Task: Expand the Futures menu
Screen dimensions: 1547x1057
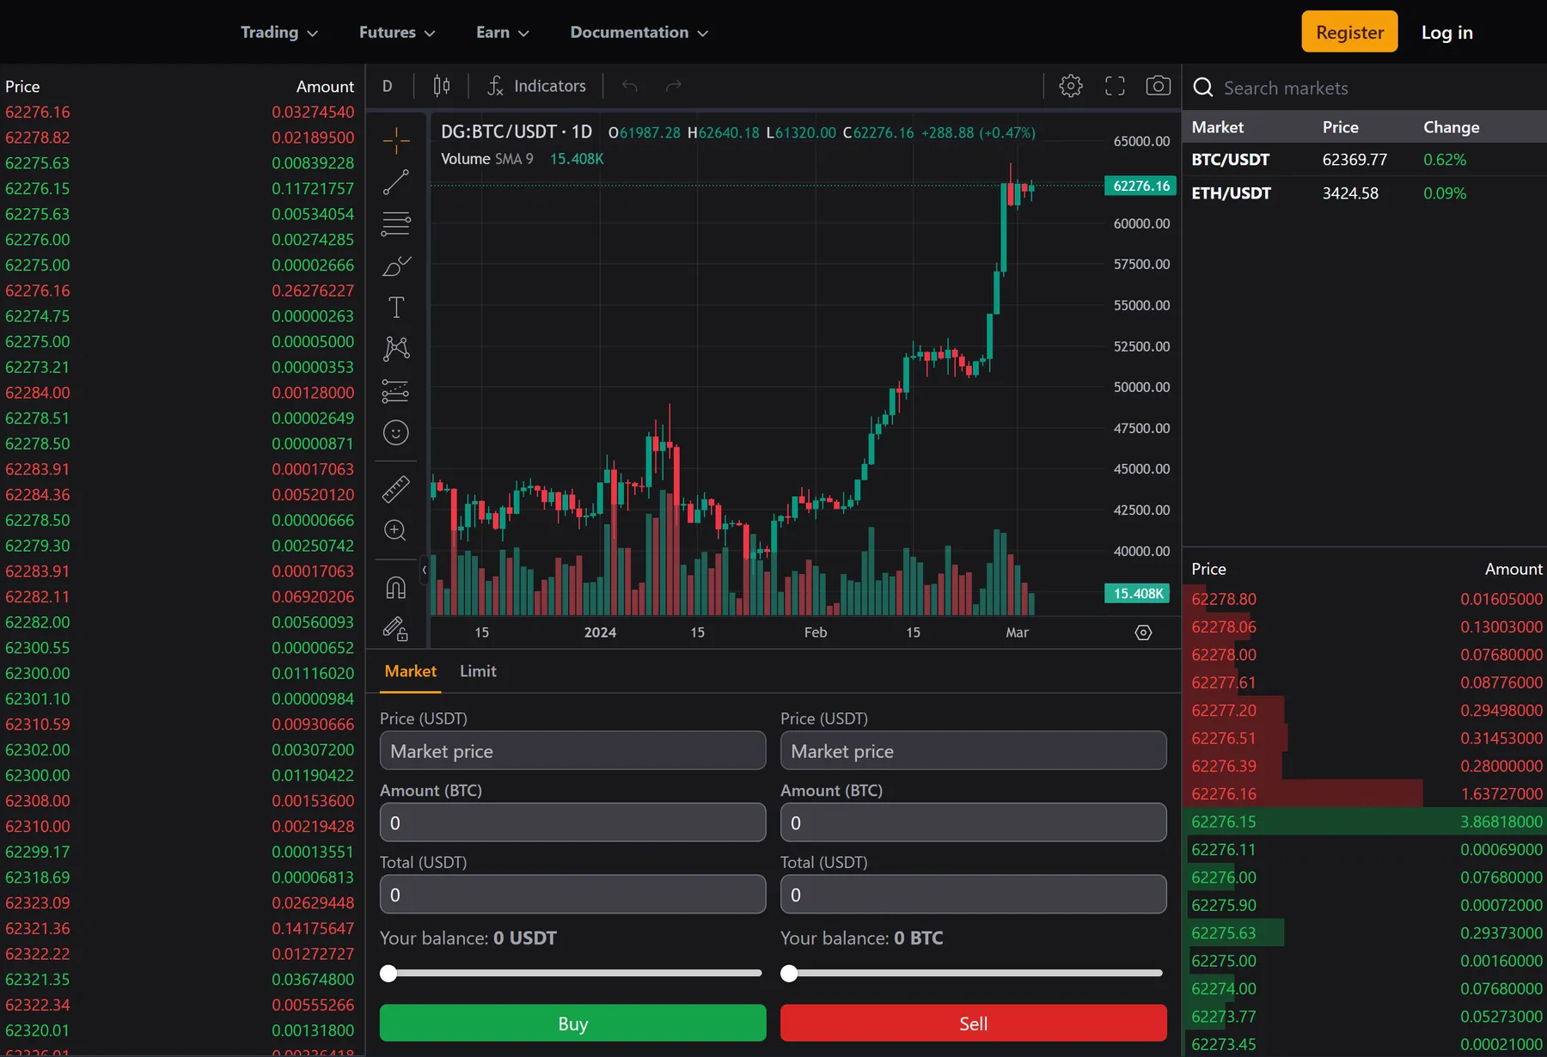Action: (397, 32)
